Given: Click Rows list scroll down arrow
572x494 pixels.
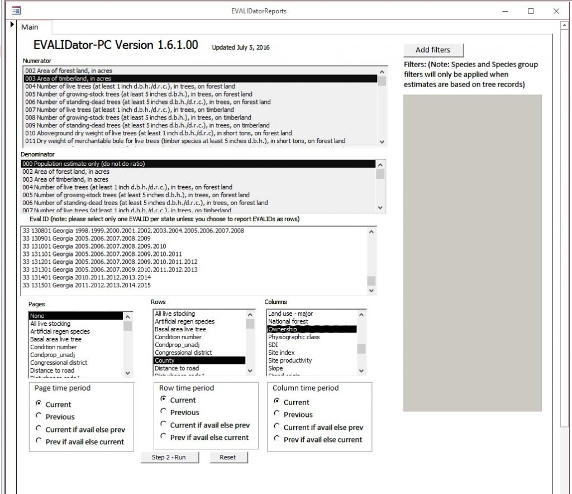Looking at the screenshot, I should point(250,370).
